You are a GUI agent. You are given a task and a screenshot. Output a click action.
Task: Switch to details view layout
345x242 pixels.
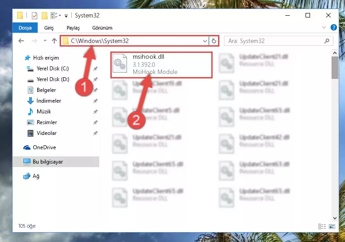point(322,226)
